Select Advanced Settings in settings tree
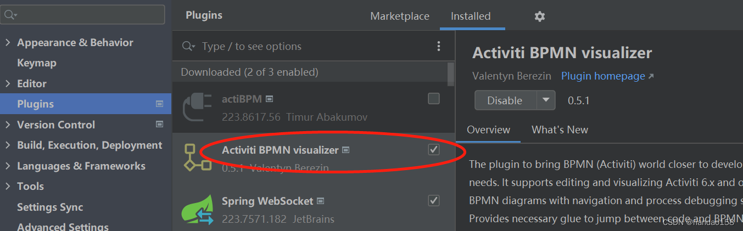This screenshot has width=743, height=231. tap(63, 226)
